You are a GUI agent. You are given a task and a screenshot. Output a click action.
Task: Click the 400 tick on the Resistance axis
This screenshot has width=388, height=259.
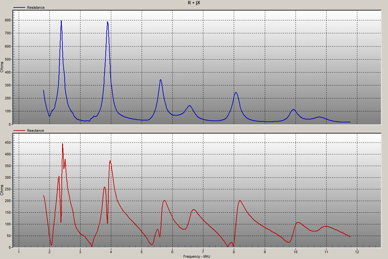[8, 72]
